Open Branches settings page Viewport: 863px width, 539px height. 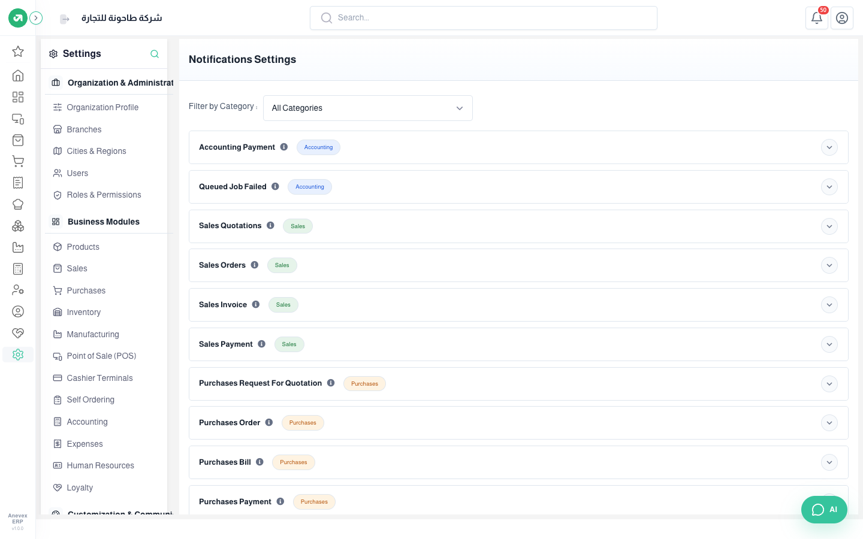84,129
